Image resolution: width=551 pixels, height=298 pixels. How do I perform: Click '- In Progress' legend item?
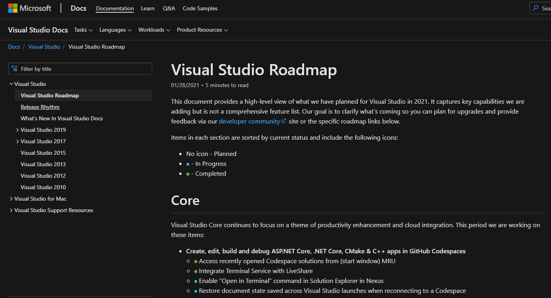pyautogui.click(x=206, y=163)
